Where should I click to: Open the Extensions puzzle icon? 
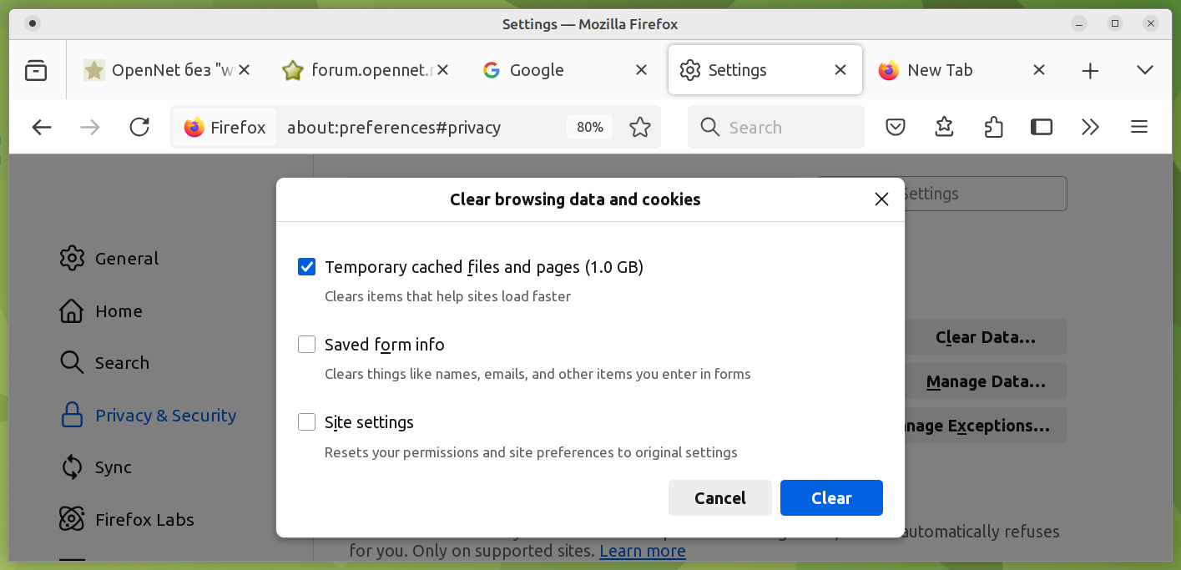993,127
